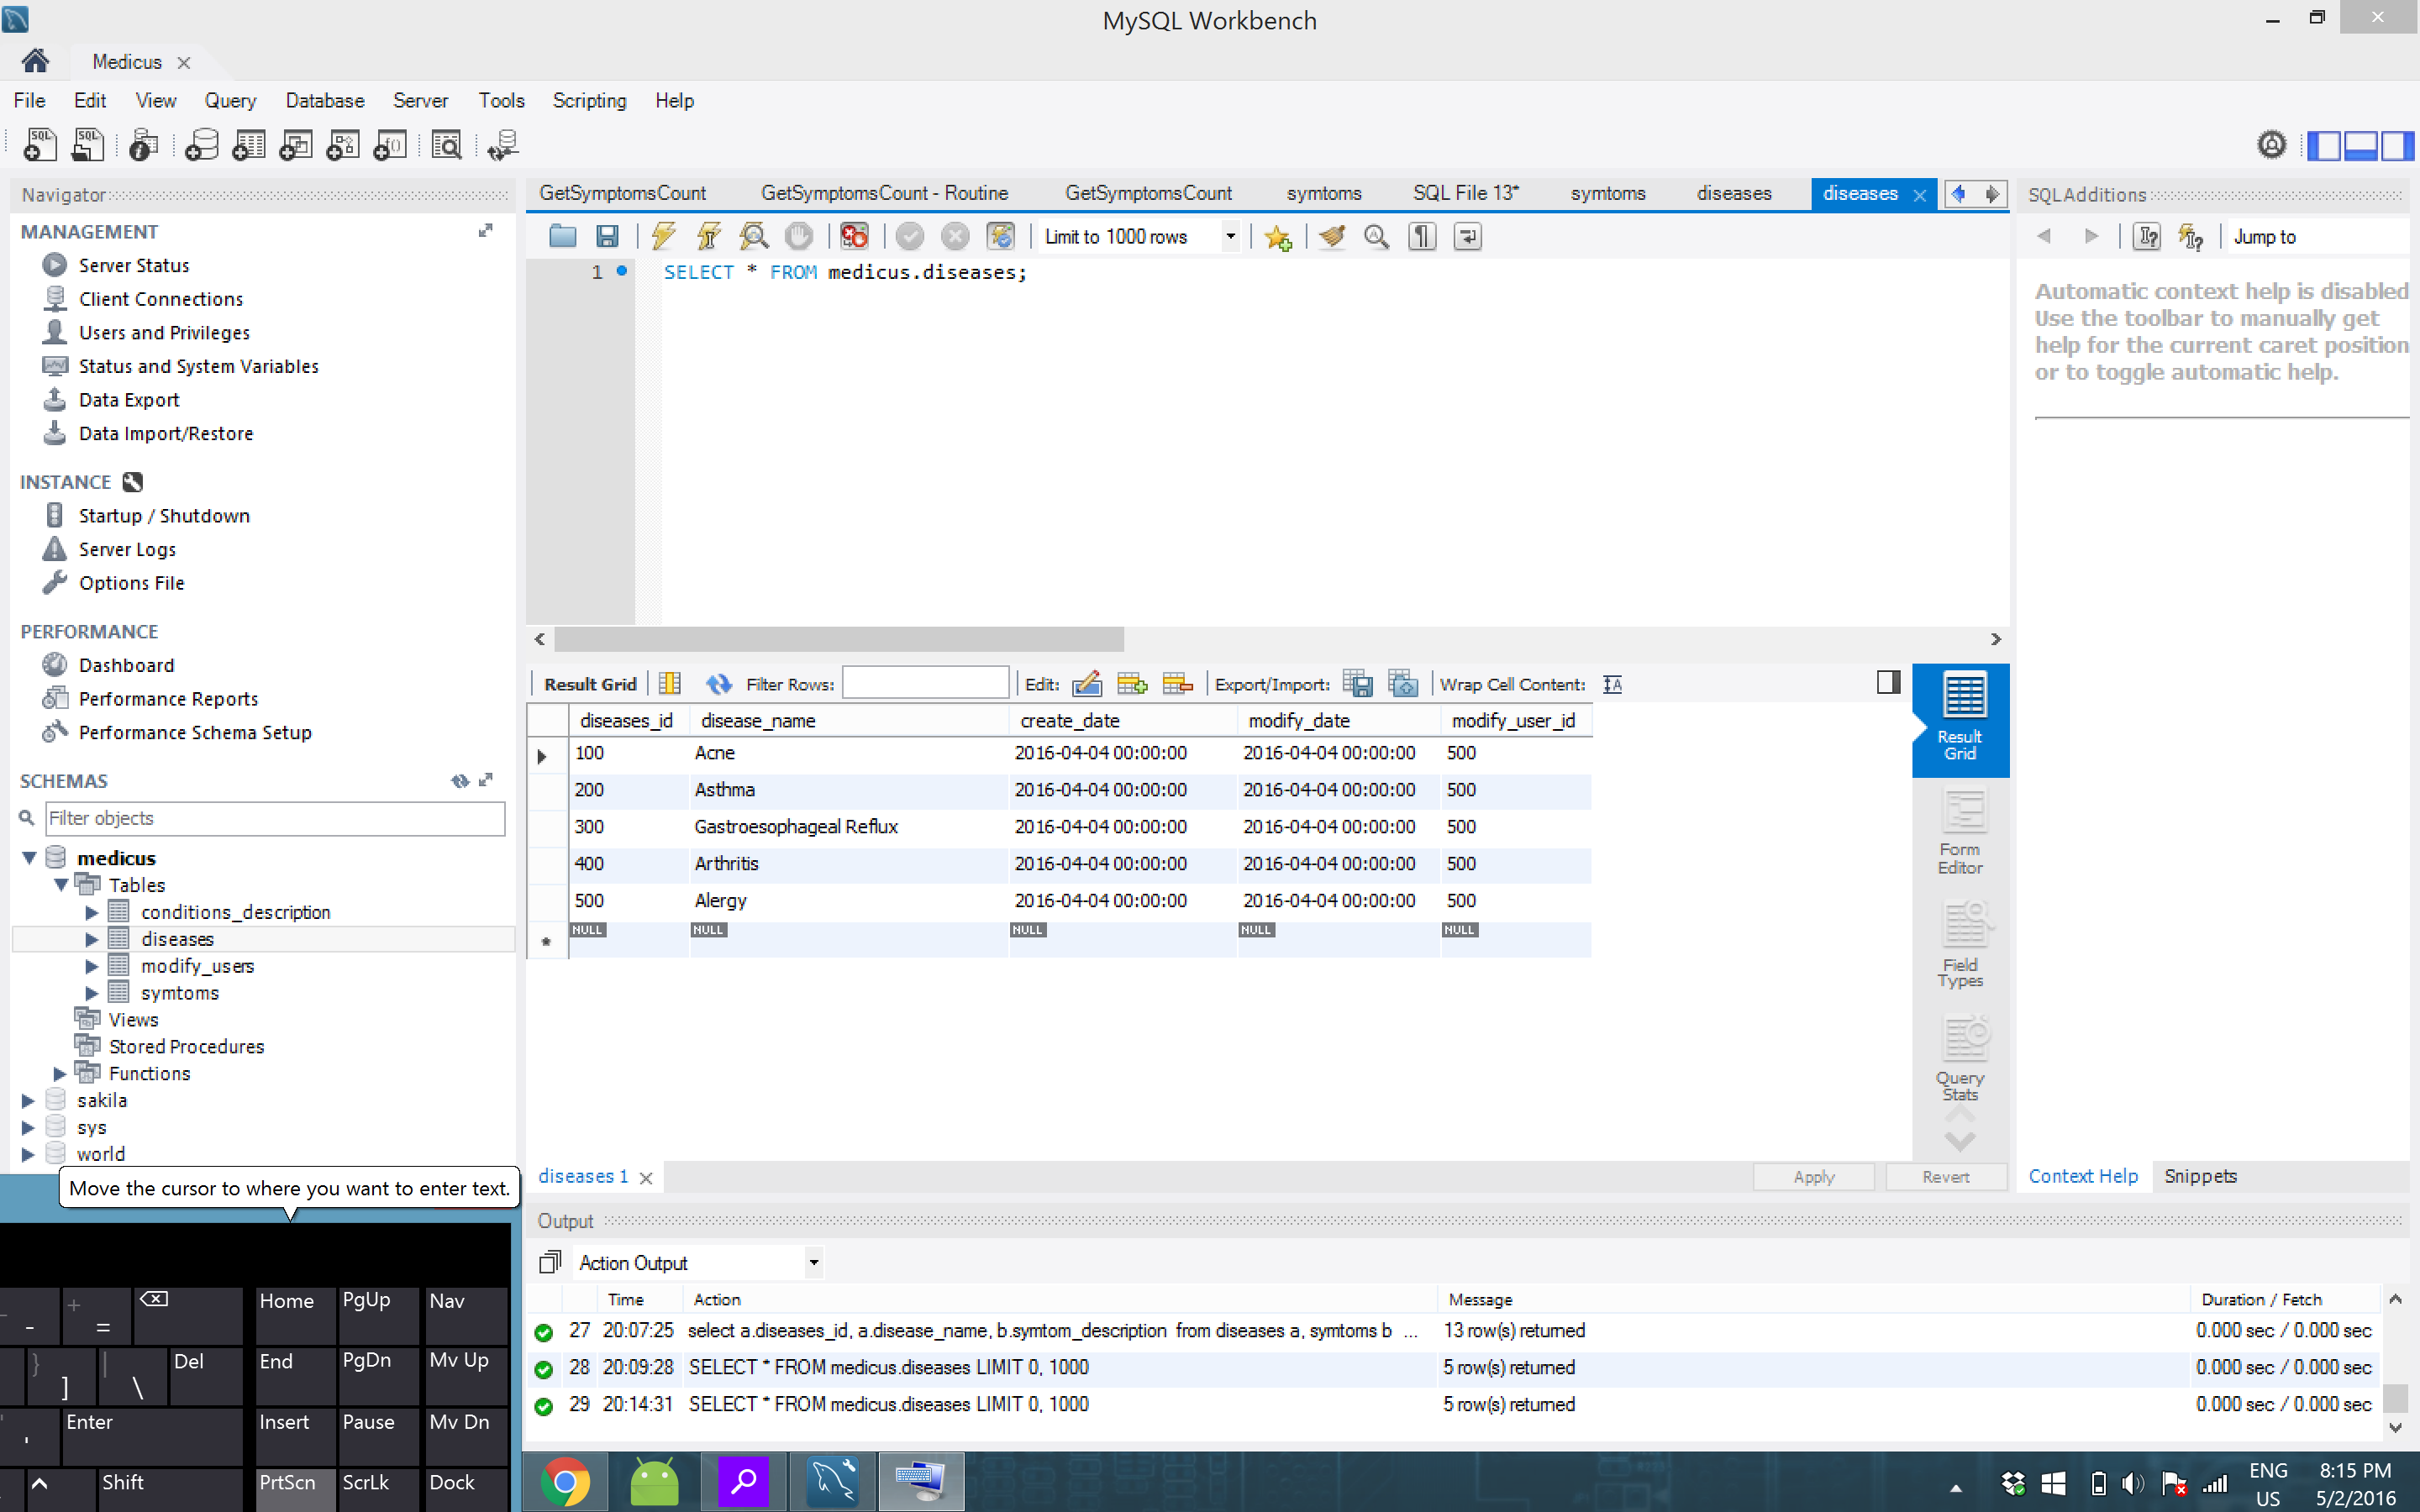Open the Form Editor panel
This screenshot has height=1512, width=2420.
1960,832
